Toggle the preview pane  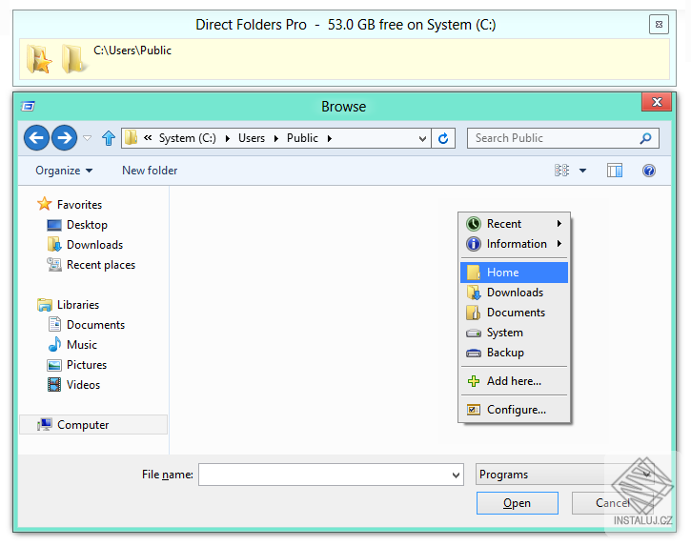[x=615, y=171]
